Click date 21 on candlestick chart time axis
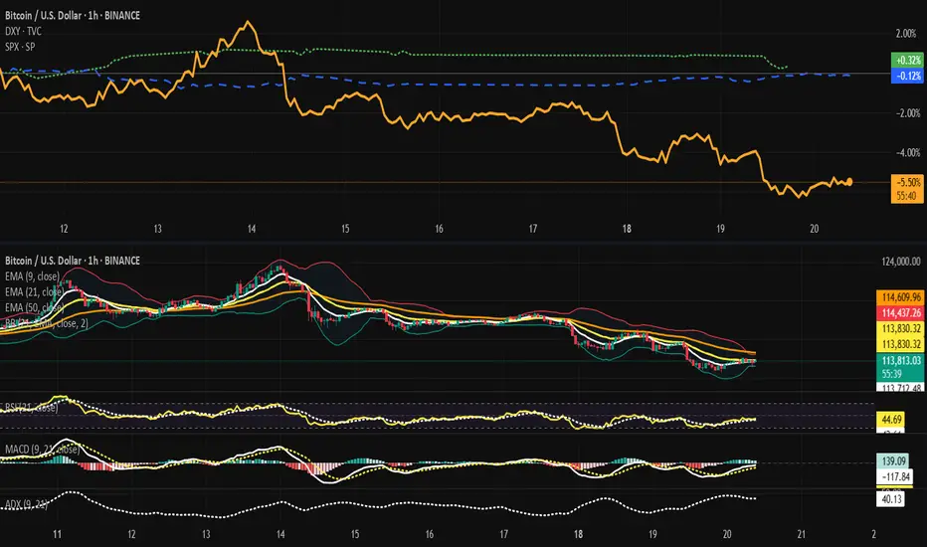This screenshot has height=547, width=927. coord(801,534)
